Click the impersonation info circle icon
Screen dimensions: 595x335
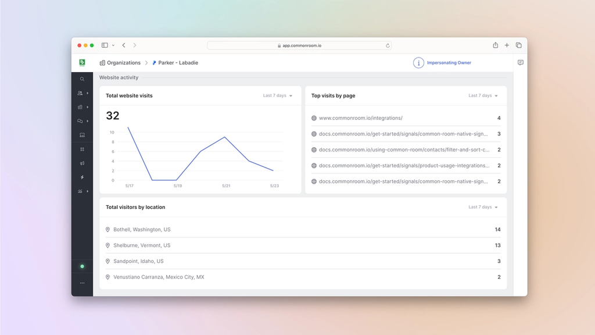(418, 63)
